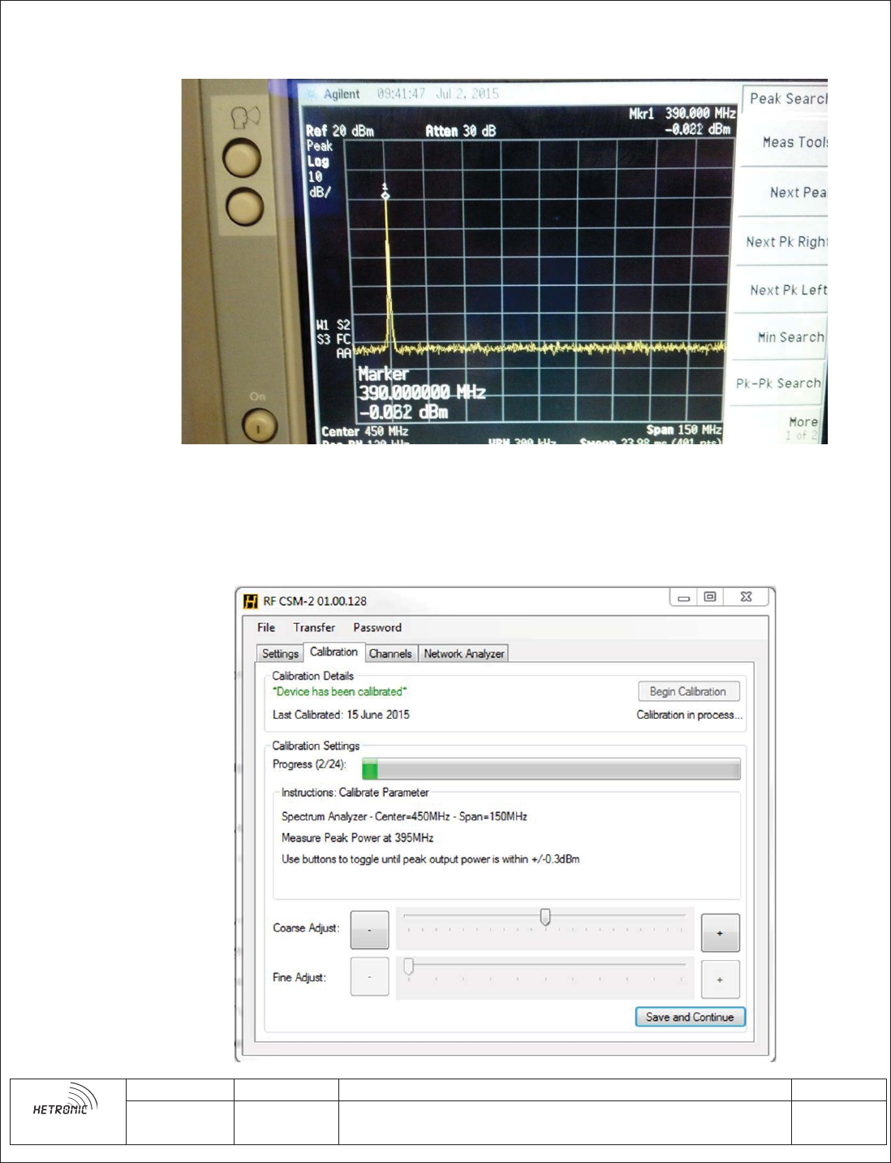Select More 1 of 2 softkey

[799, 428]
